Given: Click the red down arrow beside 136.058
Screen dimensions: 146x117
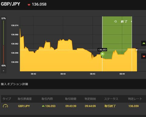Looking at the screenshot, I should [x=29, y=5].
